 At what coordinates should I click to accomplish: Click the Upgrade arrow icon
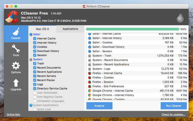(16, 83)
